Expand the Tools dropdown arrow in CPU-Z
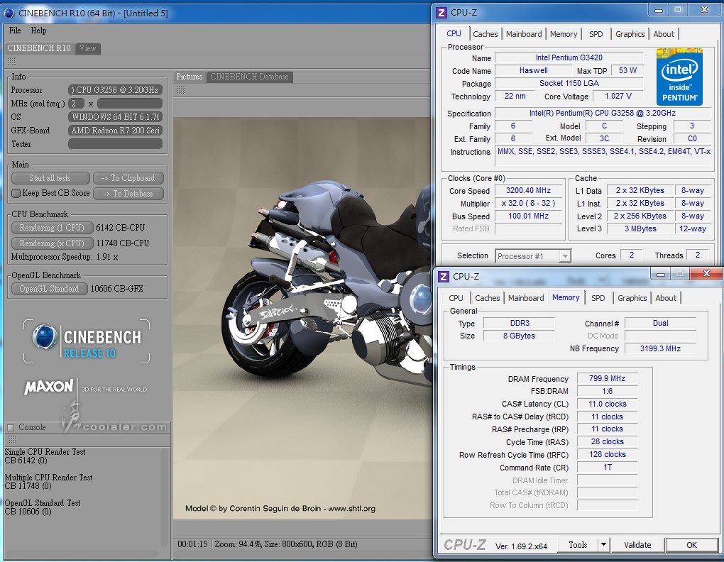724x562 pixels. tap(603, 545)
